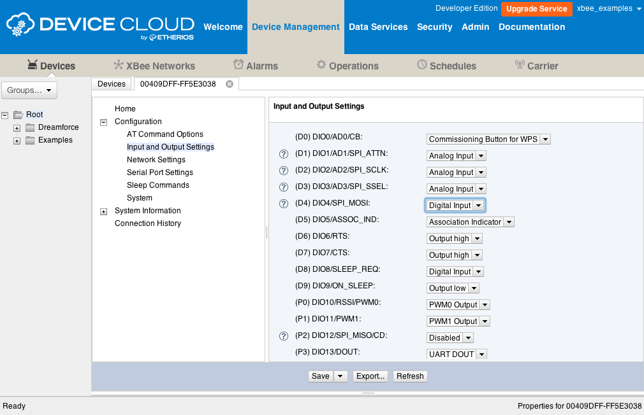Screen dimensions: 644x415
Task: Click the Device Cloud logo
Action: (100, 26)
